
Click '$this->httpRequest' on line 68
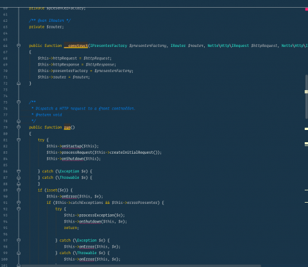[57, 58]
